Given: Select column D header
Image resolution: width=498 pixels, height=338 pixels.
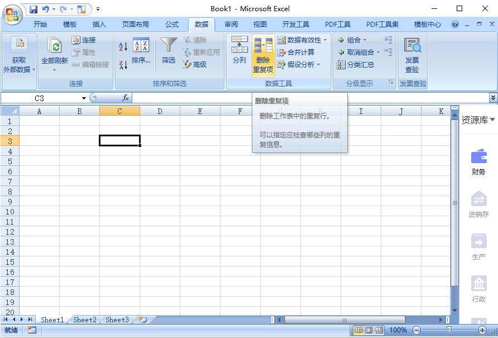Looking at the screenshot, I should tap(160, 111).
